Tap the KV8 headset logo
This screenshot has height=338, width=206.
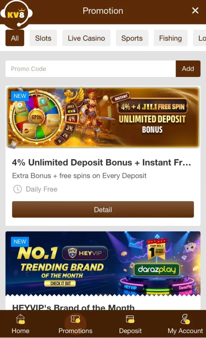point(17,14)
